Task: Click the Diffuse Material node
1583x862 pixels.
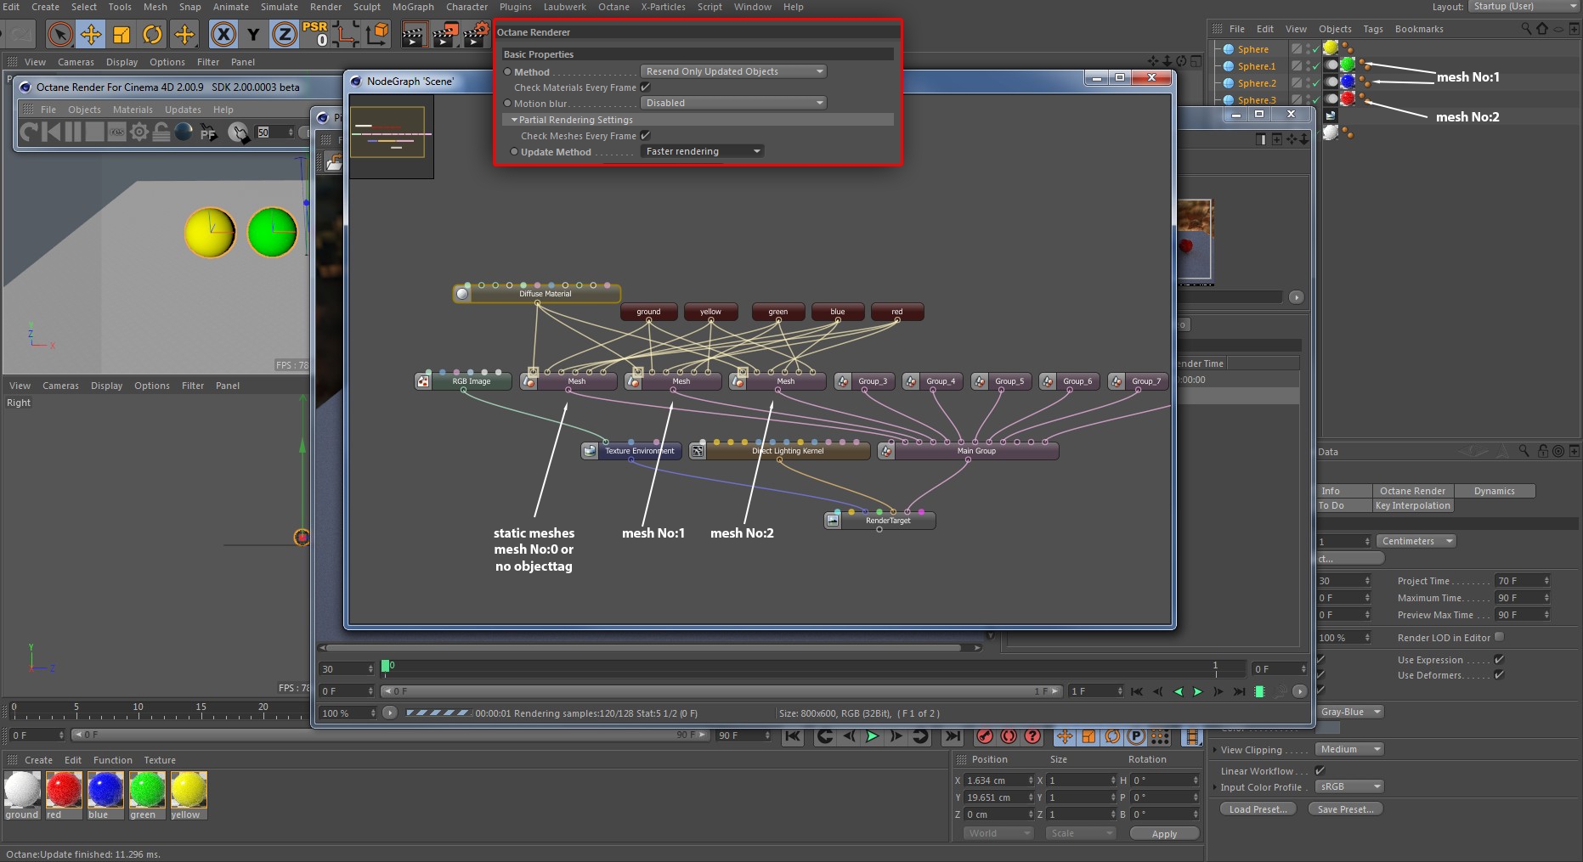Action: [537, 293]
